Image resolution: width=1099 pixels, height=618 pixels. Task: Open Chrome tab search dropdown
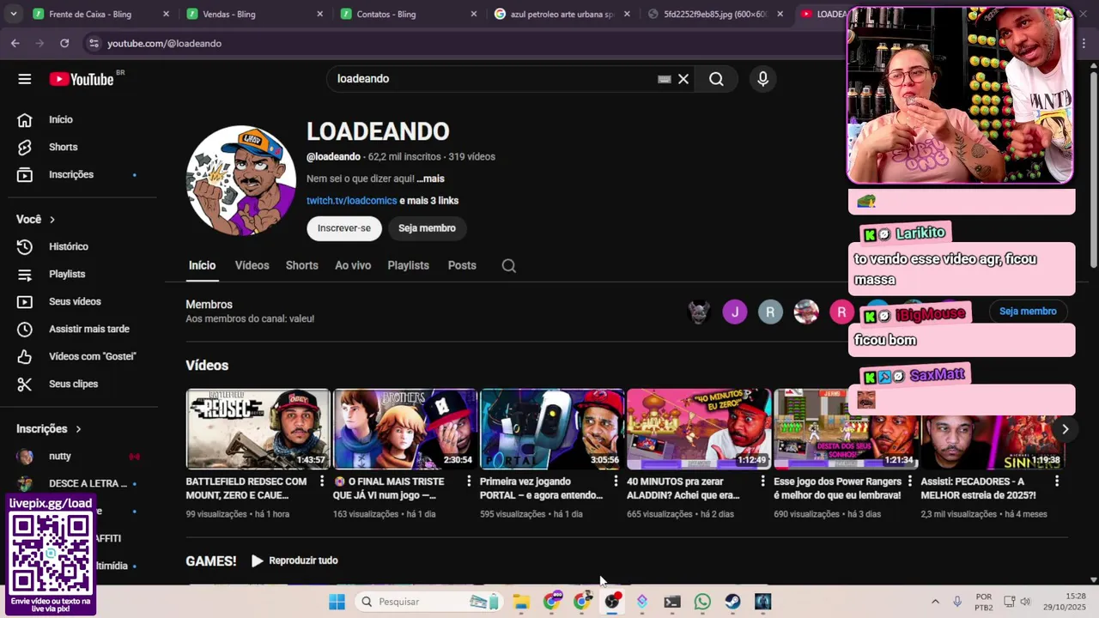(x=14, y=14)
